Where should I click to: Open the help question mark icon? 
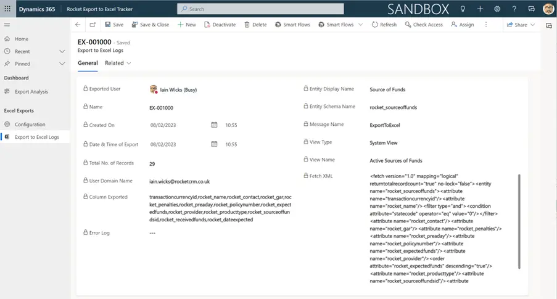[x=514, y=9]
